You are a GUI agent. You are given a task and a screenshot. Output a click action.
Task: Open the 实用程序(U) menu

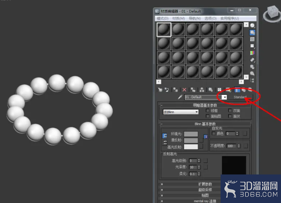click(x=229, y=18)
